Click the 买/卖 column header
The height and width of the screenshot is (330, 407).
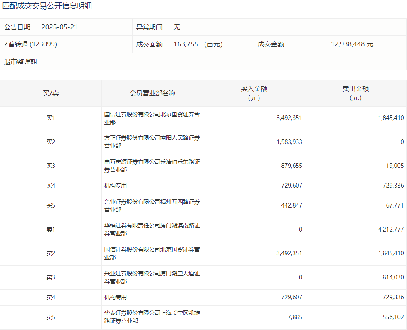51,93
